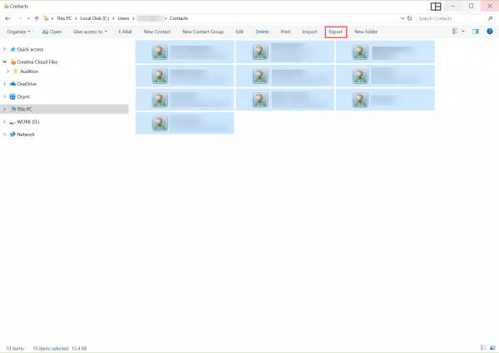Click New folder button
The width and height of the screenshot is (499, 353).
coord(366,32)
